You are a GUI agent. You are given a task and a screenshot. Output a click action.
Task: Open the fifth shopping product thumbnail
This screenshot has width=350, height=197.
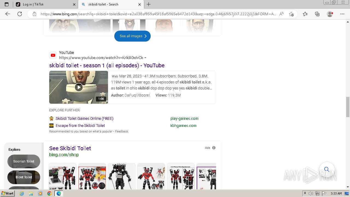[x=181, y=176]
